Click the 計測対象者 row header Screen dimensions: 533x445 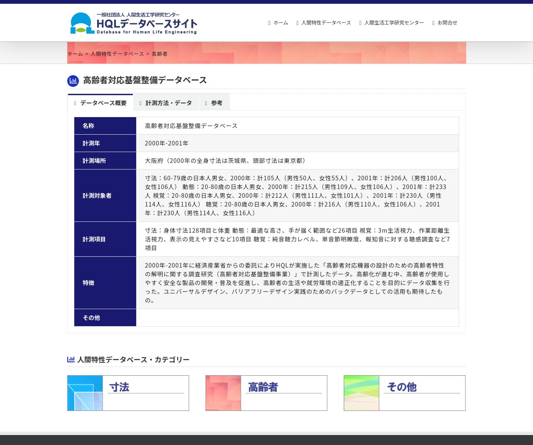pos(105,196)
